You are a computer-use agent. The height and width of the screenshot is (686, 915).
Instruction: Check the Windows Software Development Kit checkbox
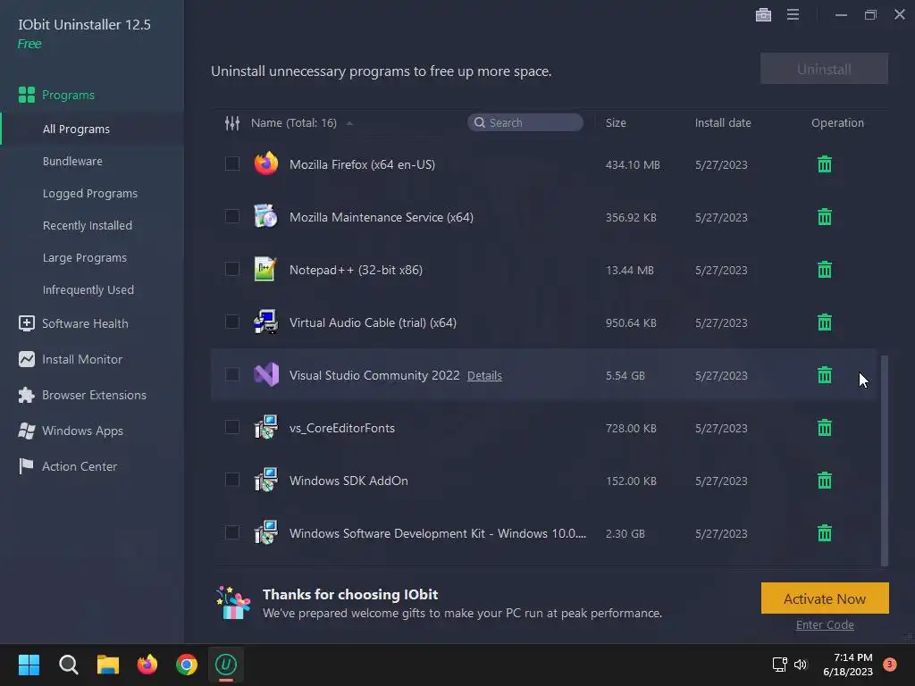pyautogui.click(x=231, y=532)
